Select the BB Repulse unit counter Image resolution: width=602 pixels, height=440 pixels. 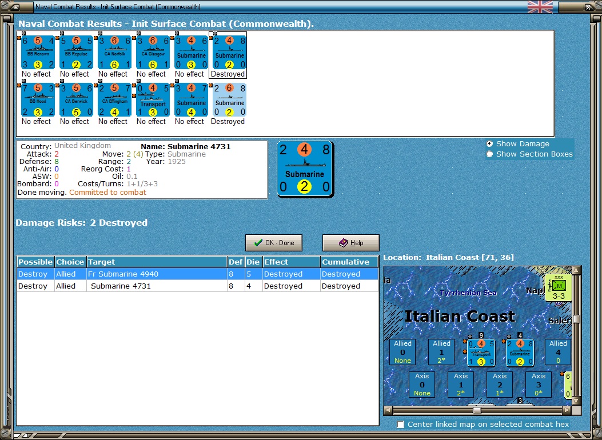[76, 52]
